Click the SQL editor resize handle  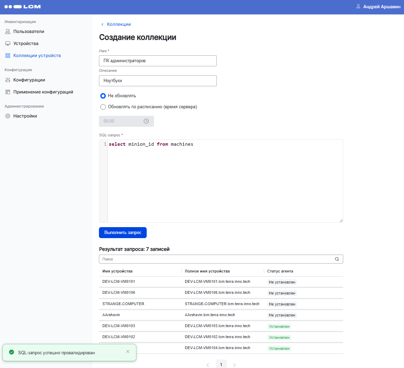pyautogui.click(x=341, y=221)
